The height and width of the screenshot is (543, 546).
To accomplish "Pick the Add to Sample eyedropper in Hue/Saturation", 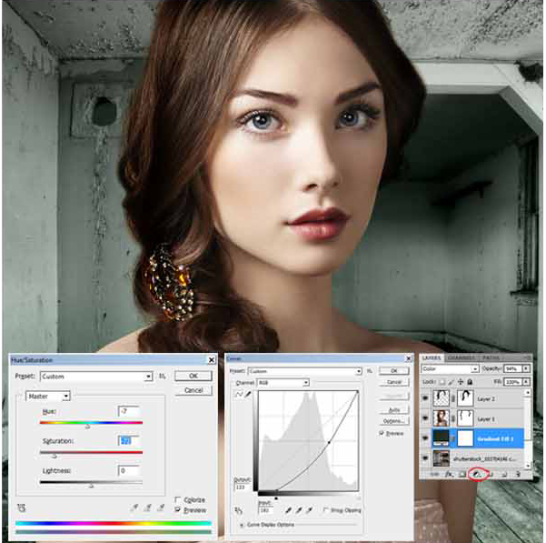I will click(x=147, y=508).
